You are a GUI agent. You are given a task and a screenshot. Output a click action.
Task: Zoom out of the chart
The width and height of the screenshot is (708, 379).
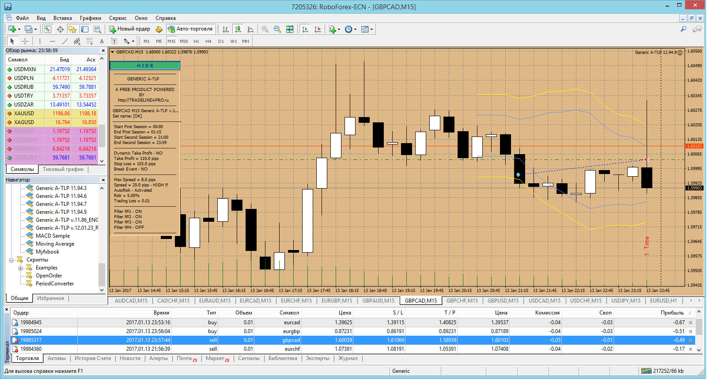tap(277, 29)
